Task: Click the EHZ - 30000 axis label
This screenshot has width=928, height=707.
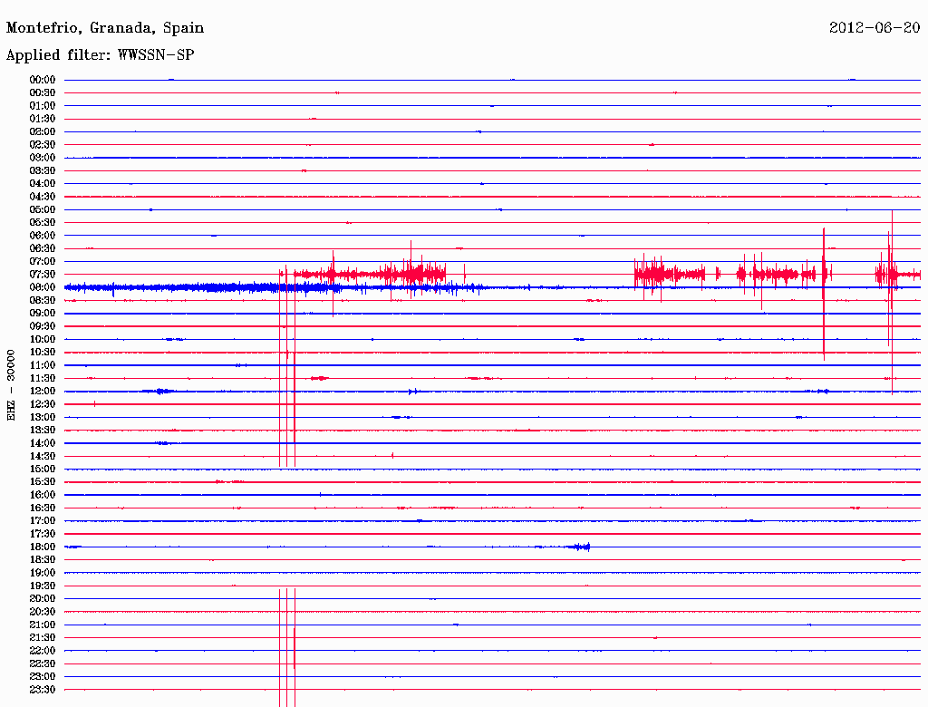Action: click(x=11, y=385)
